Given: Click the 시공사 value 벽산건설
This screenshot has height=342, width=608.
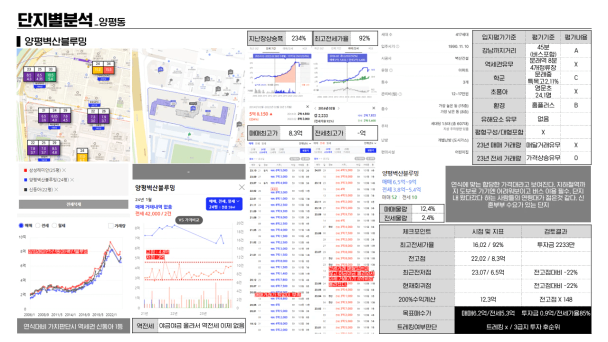Looking at the screenshot, I should coord(461,58).
